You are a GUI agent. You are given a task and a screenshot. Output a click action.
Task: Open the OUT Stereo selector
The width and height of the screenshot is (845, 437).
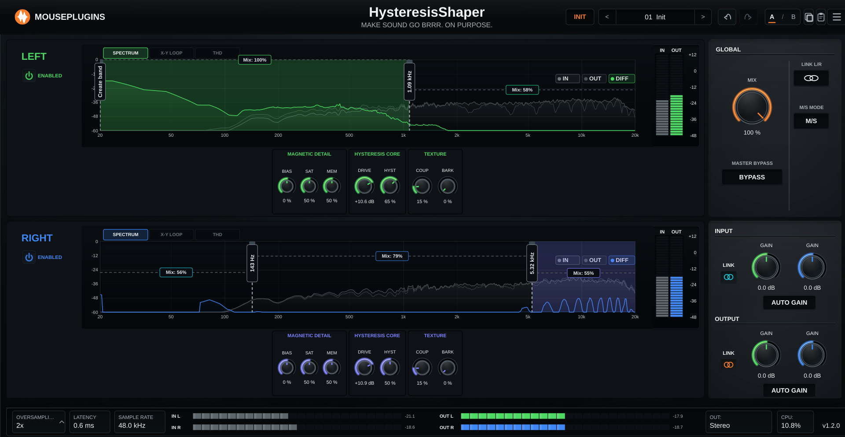click(738, 422)
